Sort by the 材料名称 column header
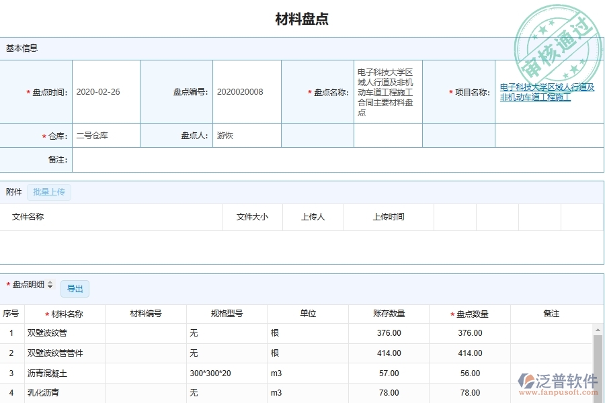The image size is (605, 403). (x=64, y=313)
